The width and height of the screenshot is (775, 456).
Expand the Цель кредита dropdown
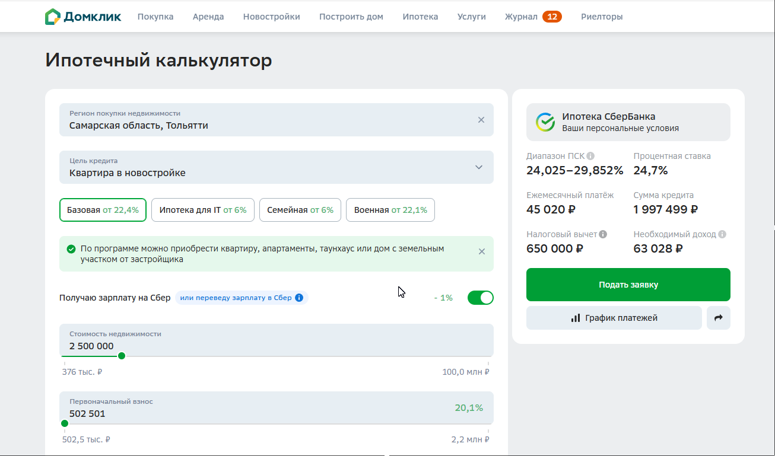point(277,167)
